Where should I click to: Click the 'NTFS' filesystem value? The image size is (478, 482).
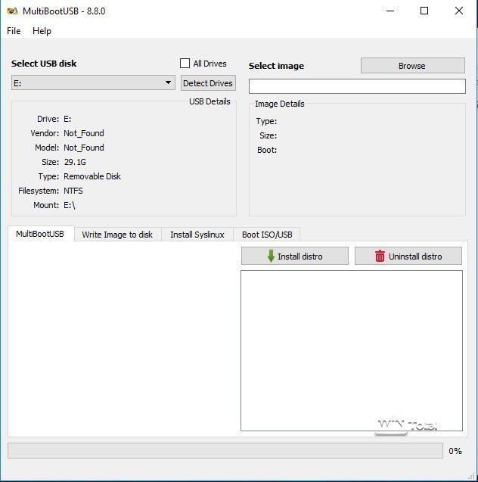(73, 191)
